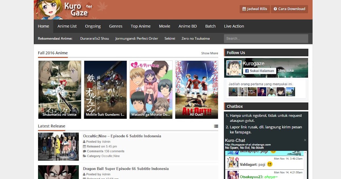Viewport: 341px width, 179px height.
Task: Open the Batch menu item
Action: 210,26
